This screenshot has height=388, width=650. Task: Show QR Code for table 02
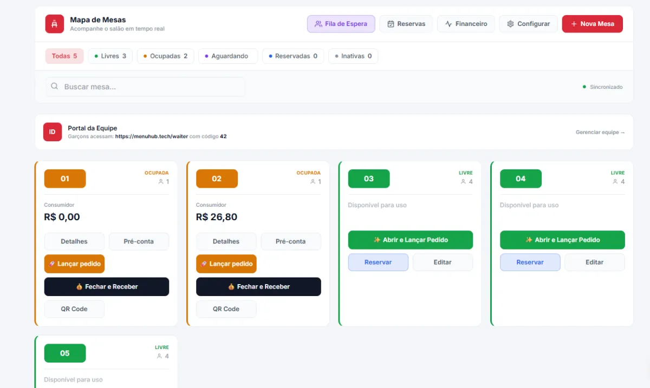(226, 309)
